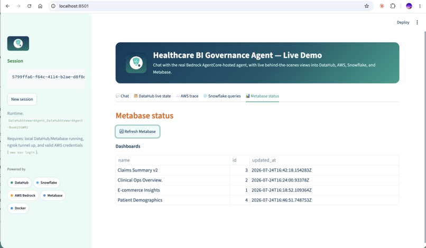Click timestamp 2026-07-24T16:18:52.109364Z
426x248 pixels.
[x=282, y=190]
